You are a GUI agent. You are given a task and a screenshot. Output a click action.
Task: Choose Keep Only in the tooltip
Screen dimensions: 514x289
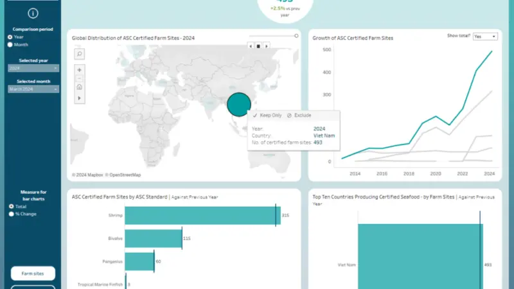[267, 116]
